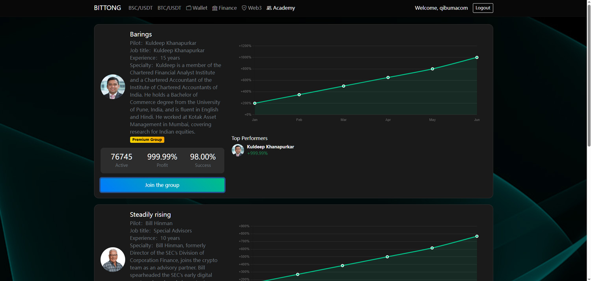The width and height of the screenshot is (591, 281).
Task: Click the page vertical scrollbar thumb
Action: tap(589, 75)
